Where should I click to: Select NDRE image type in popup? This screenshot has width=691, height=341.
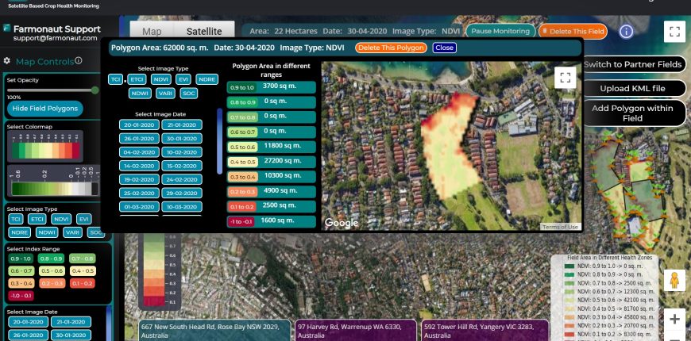pos(207,79)
